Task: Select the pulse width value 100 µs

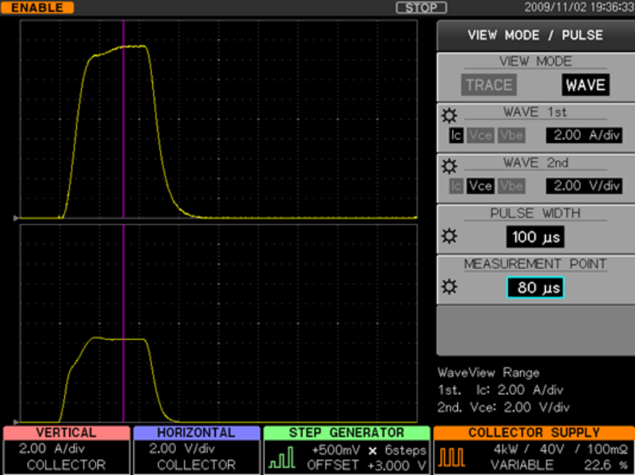Action: tap(535, 237)
